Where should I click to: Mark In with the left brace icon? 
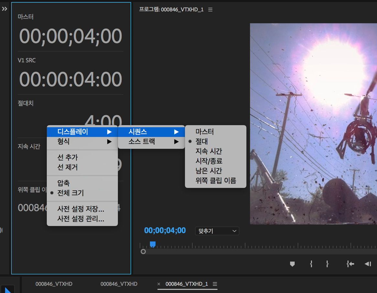coord(311,264)
